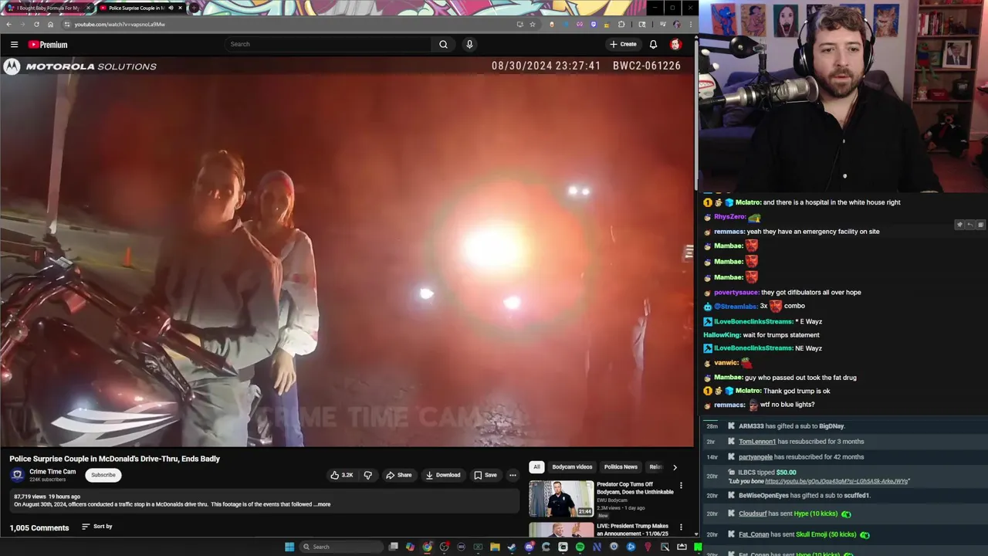
Task: Open the comments Sort by dropdown
Action: (x=96, y=527)
